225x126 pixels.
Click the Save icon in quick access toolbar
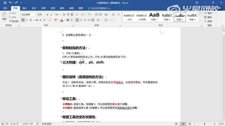tap(5, 3)
